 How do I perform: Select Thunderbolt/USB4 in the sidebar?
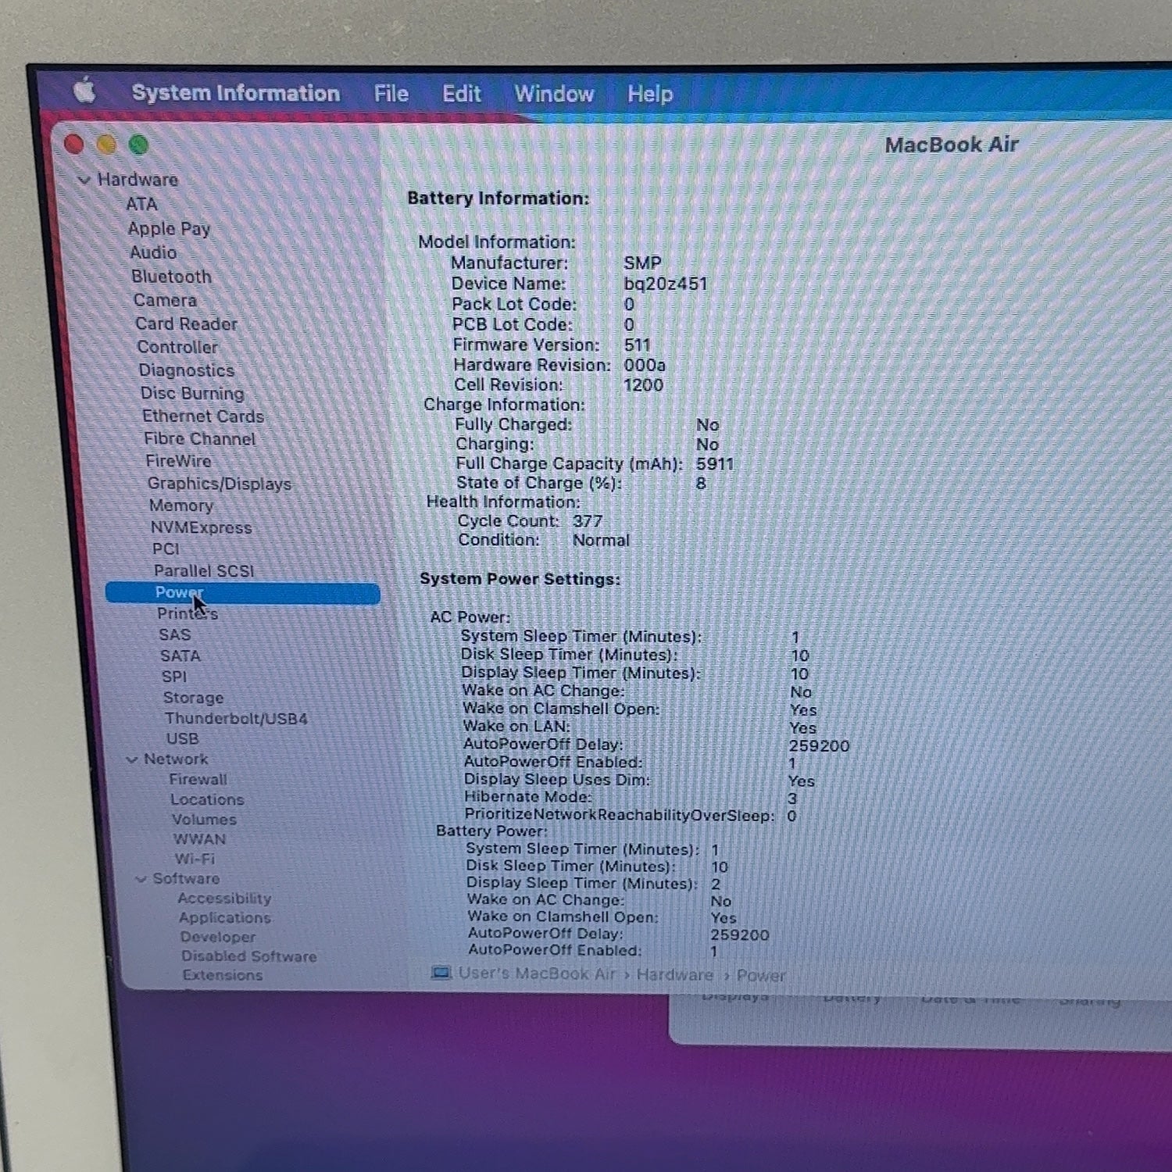(x=236, y=718)
